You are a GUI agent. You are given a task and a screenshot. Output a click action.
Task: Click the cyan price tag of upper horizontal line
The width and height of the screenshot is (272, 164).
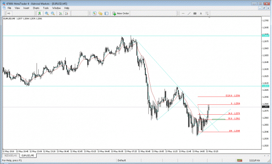pyautogui.click(x=265, y=36)
